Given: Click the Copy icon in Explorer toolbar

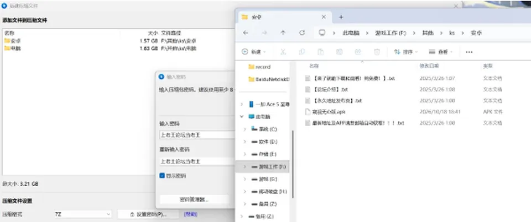Looking at the screenshot, I should point(302,52).
